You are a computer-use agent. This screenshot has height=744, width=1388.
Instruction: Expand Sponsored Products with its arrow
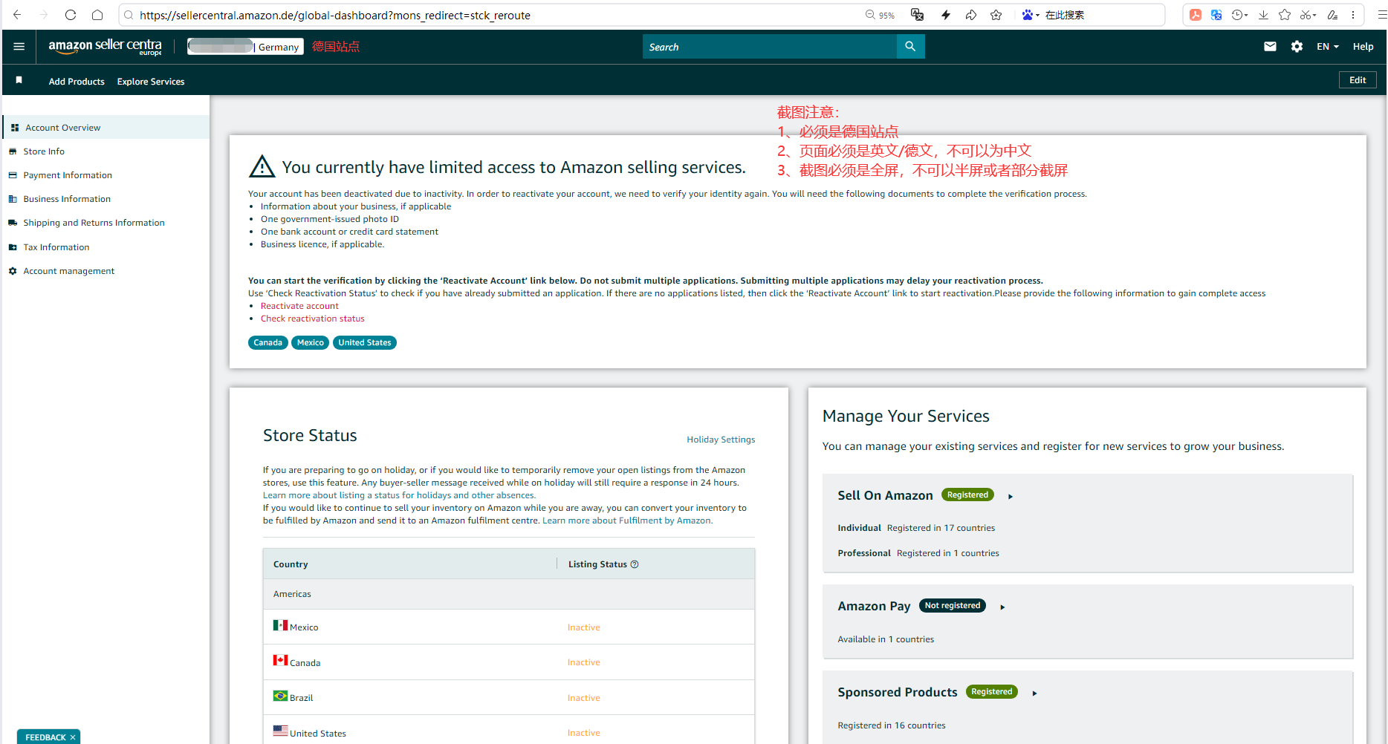pos(1034,693)
